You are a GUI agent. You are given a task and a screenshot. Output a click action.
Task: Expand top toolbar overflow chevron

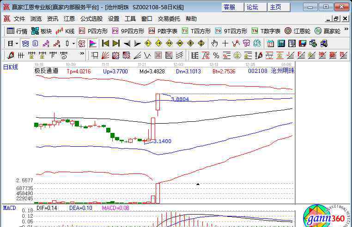pyautogui.click(x=346, y=29)
